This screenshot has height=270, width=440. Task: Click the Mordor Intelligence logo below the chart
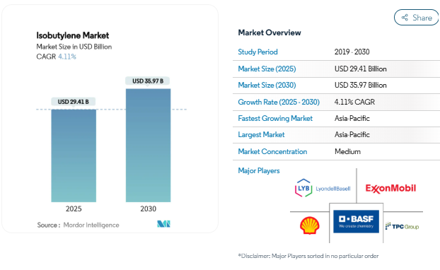click(x=163, y=224)
